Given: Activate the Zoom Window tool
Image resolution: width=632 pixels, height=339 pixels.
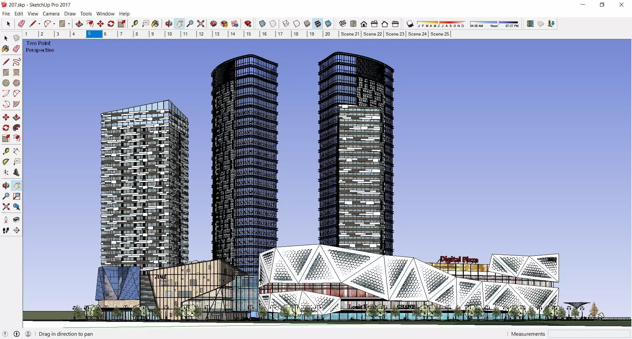Looking at the screenshot, I should pos(16,196).
